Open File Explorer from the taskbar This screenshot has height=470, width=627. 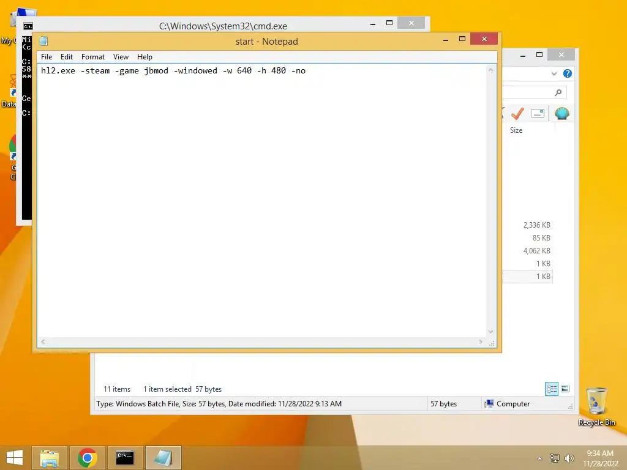tap(50, 458)
